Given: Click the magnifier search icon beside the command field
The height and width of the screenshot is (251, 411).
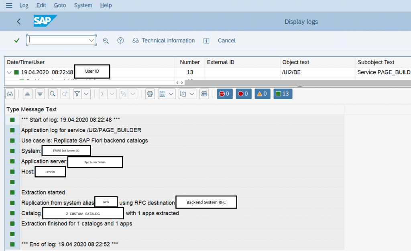Looking at the screenshot, I should click(106, 41).
